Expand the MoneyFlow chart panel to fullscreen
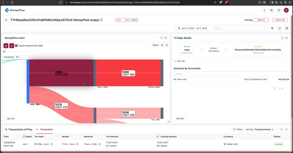 click(161, 38)
